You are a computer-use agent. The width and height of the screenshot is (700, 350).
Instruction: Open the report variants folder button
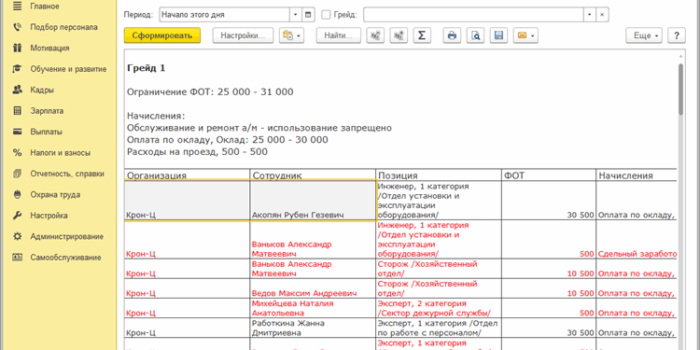point(291,35)
